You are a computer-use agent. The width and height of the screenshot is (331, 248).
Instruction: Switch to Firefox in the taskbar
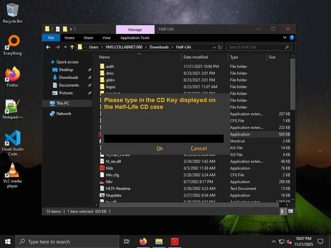pyautogui.click(x=143, y=242)
